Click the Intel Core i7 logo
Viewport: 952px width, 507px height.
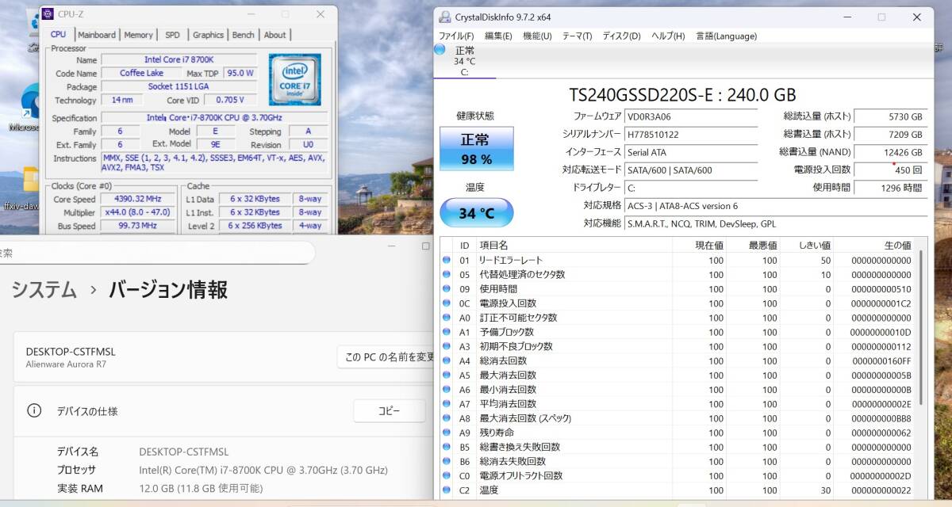coord(294,79)
